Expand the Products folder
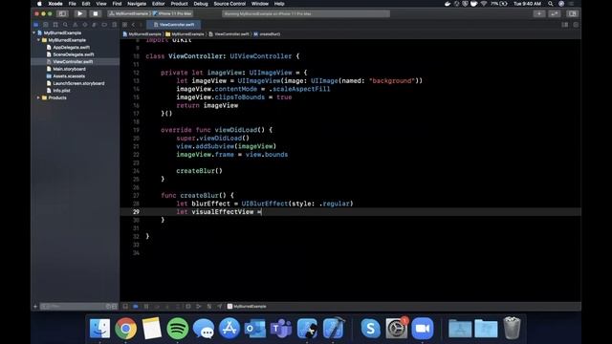This screenshot has width=612, height=344. [x=38, y=97]
